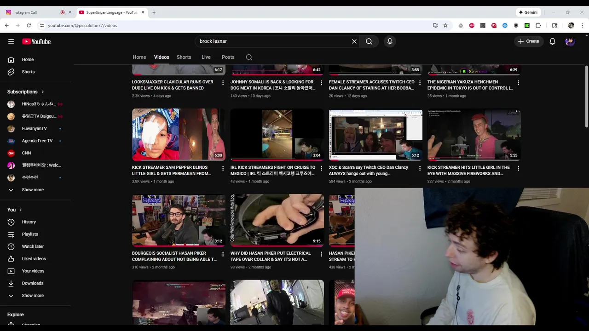
Task: Open the Extensions puzzle icon
Action: (538, 25)
